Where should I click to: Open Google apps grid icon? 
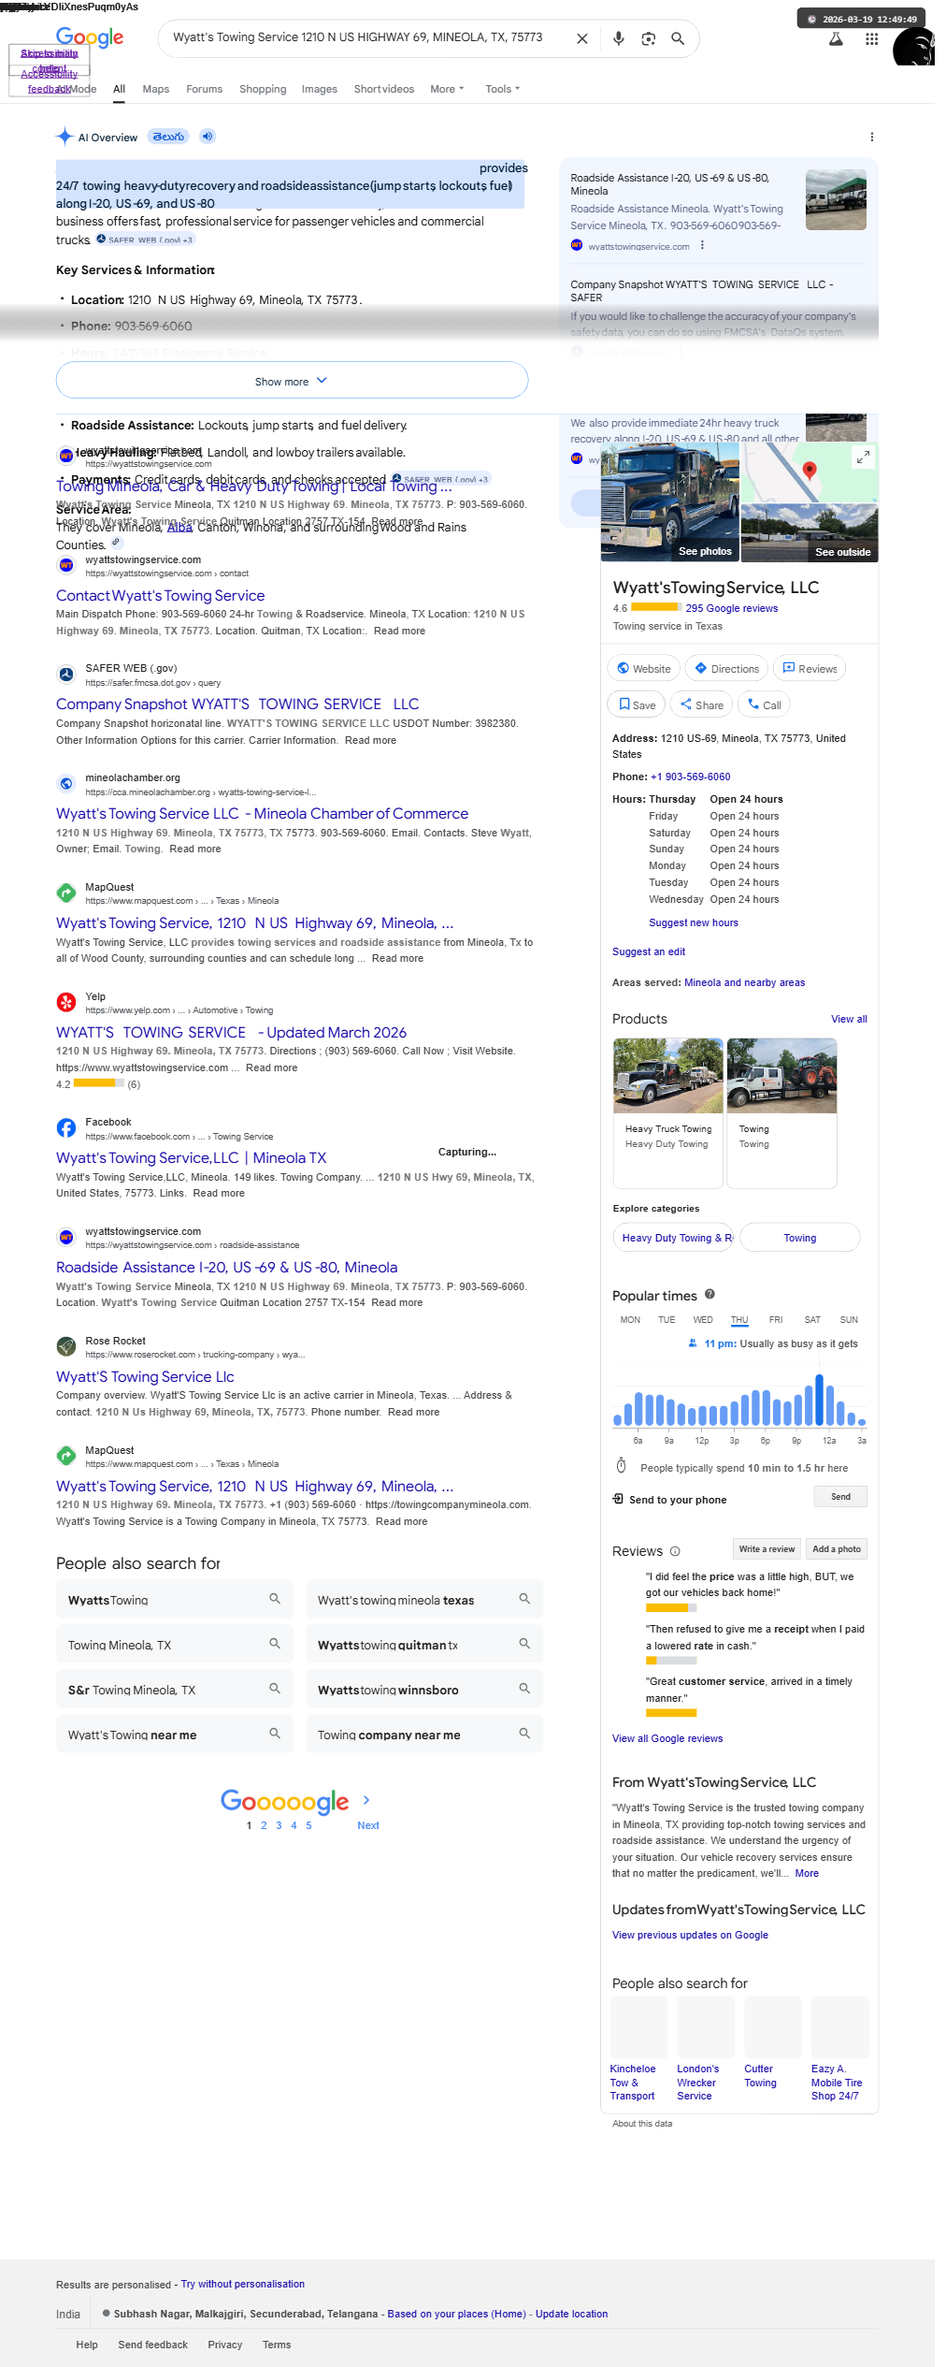(x=871, y=39)
